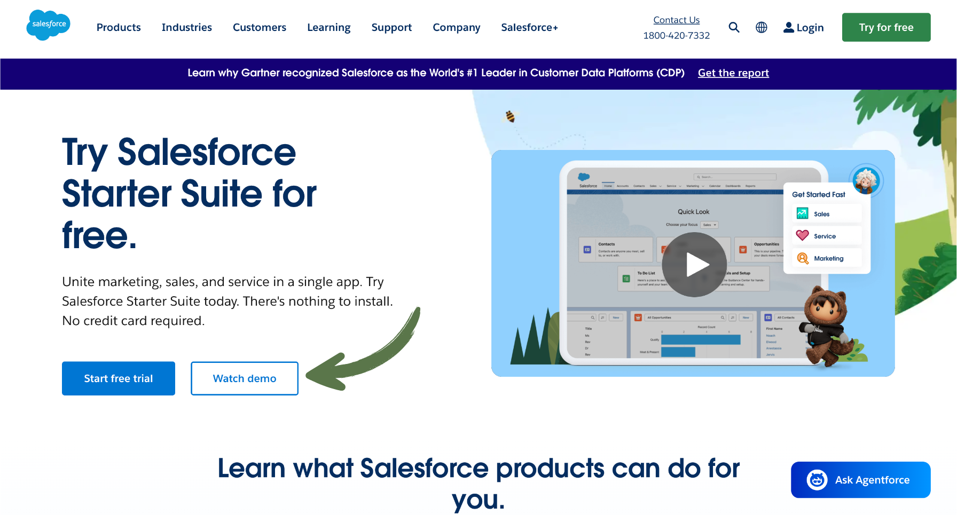Open the globe language selector
Image resolution: width=957 pixels, height=515 pixels.
(x=761, y=27)
